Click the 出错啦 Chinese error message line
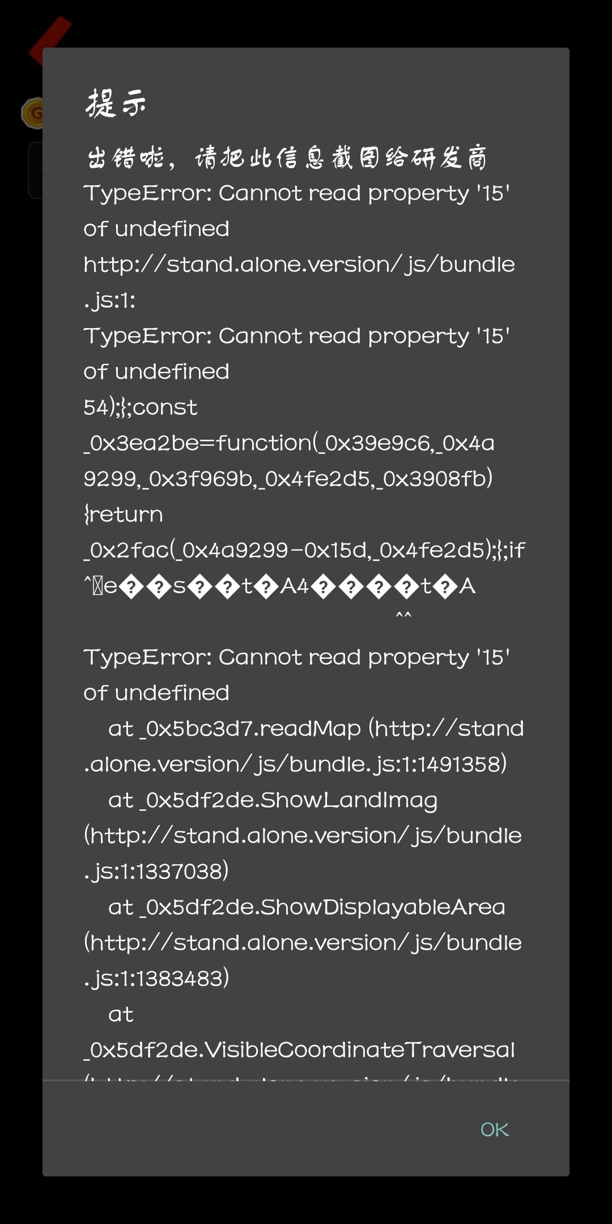Image resolution: width=612 pixels, height=1224 pixels. 287,158
